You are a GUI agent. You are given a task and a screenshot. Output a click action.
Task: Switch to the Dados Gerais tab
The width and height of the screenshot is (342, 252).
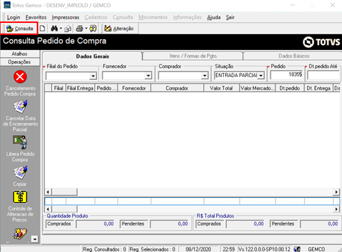[92, 57]
